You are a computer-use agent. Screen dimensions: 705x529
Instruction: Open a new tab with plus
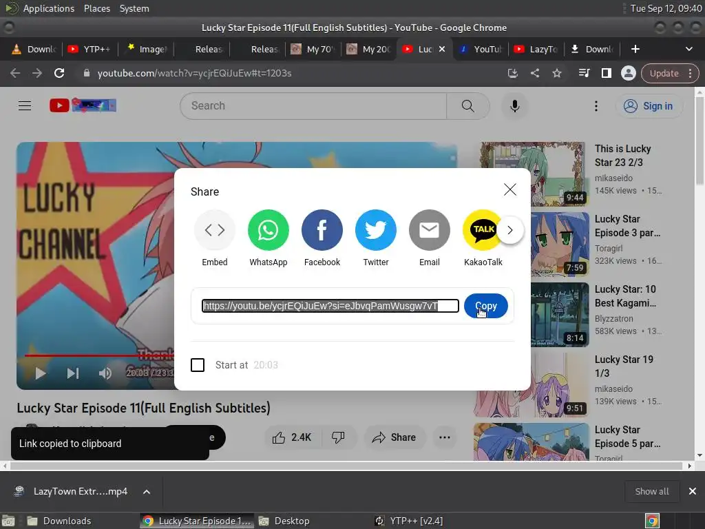635,49
